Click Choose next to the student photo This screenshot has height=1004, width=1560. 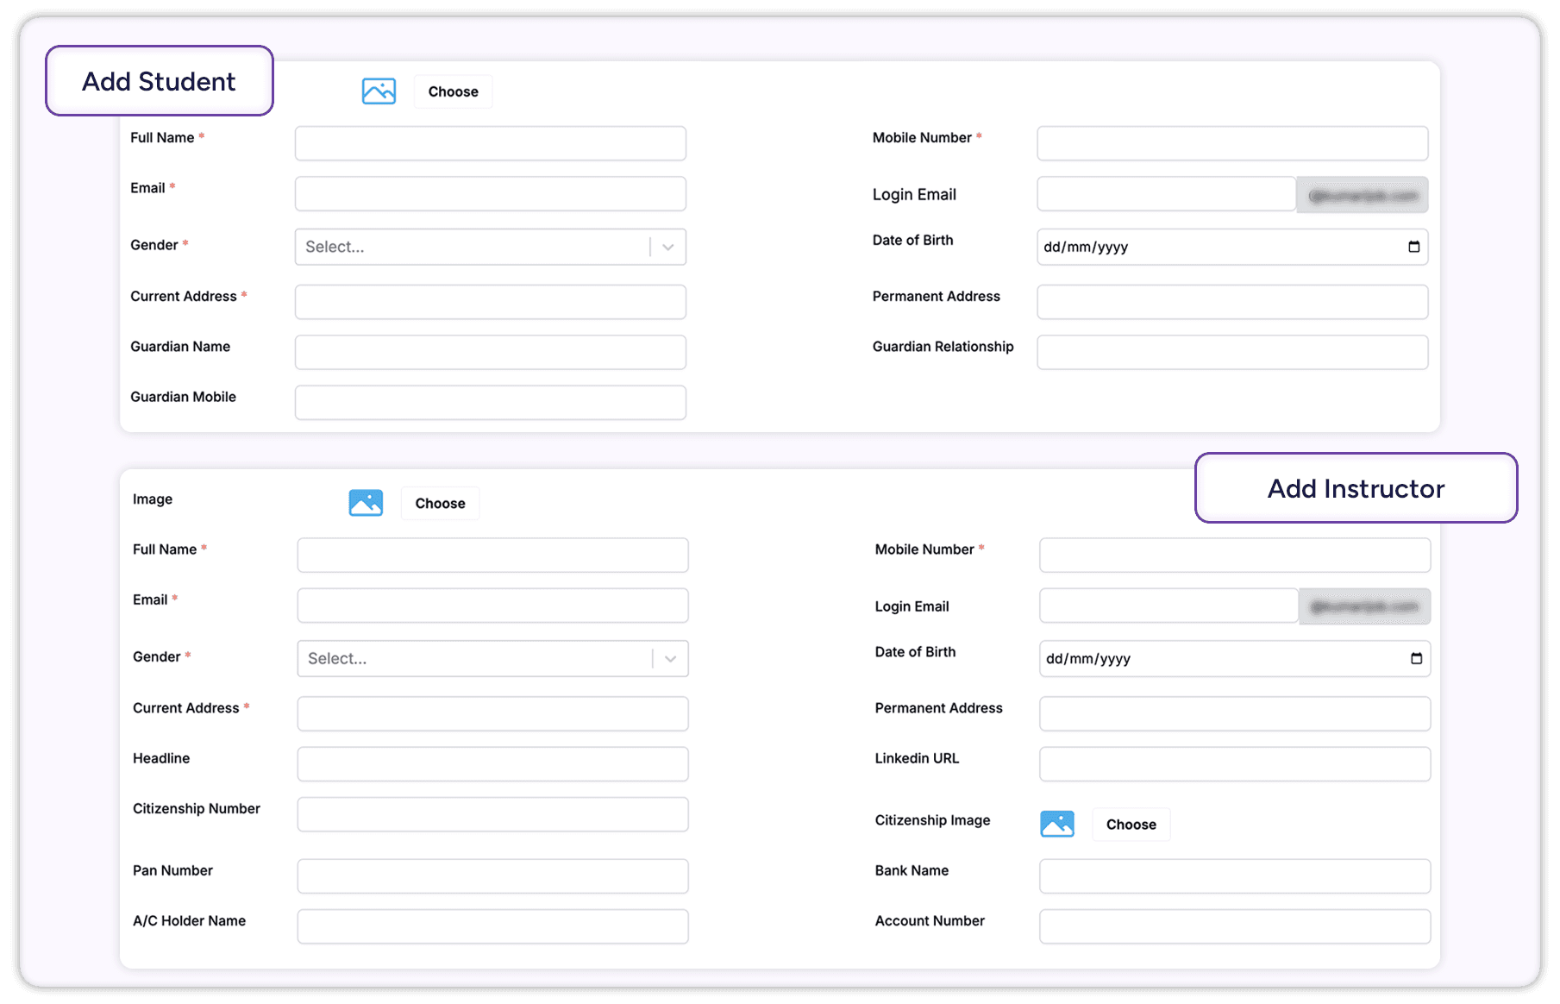coord(453,91)
